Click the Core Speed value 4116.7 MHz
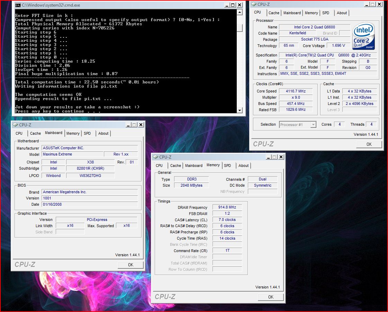Screen dimensions: 388x312 click(296, 91)
